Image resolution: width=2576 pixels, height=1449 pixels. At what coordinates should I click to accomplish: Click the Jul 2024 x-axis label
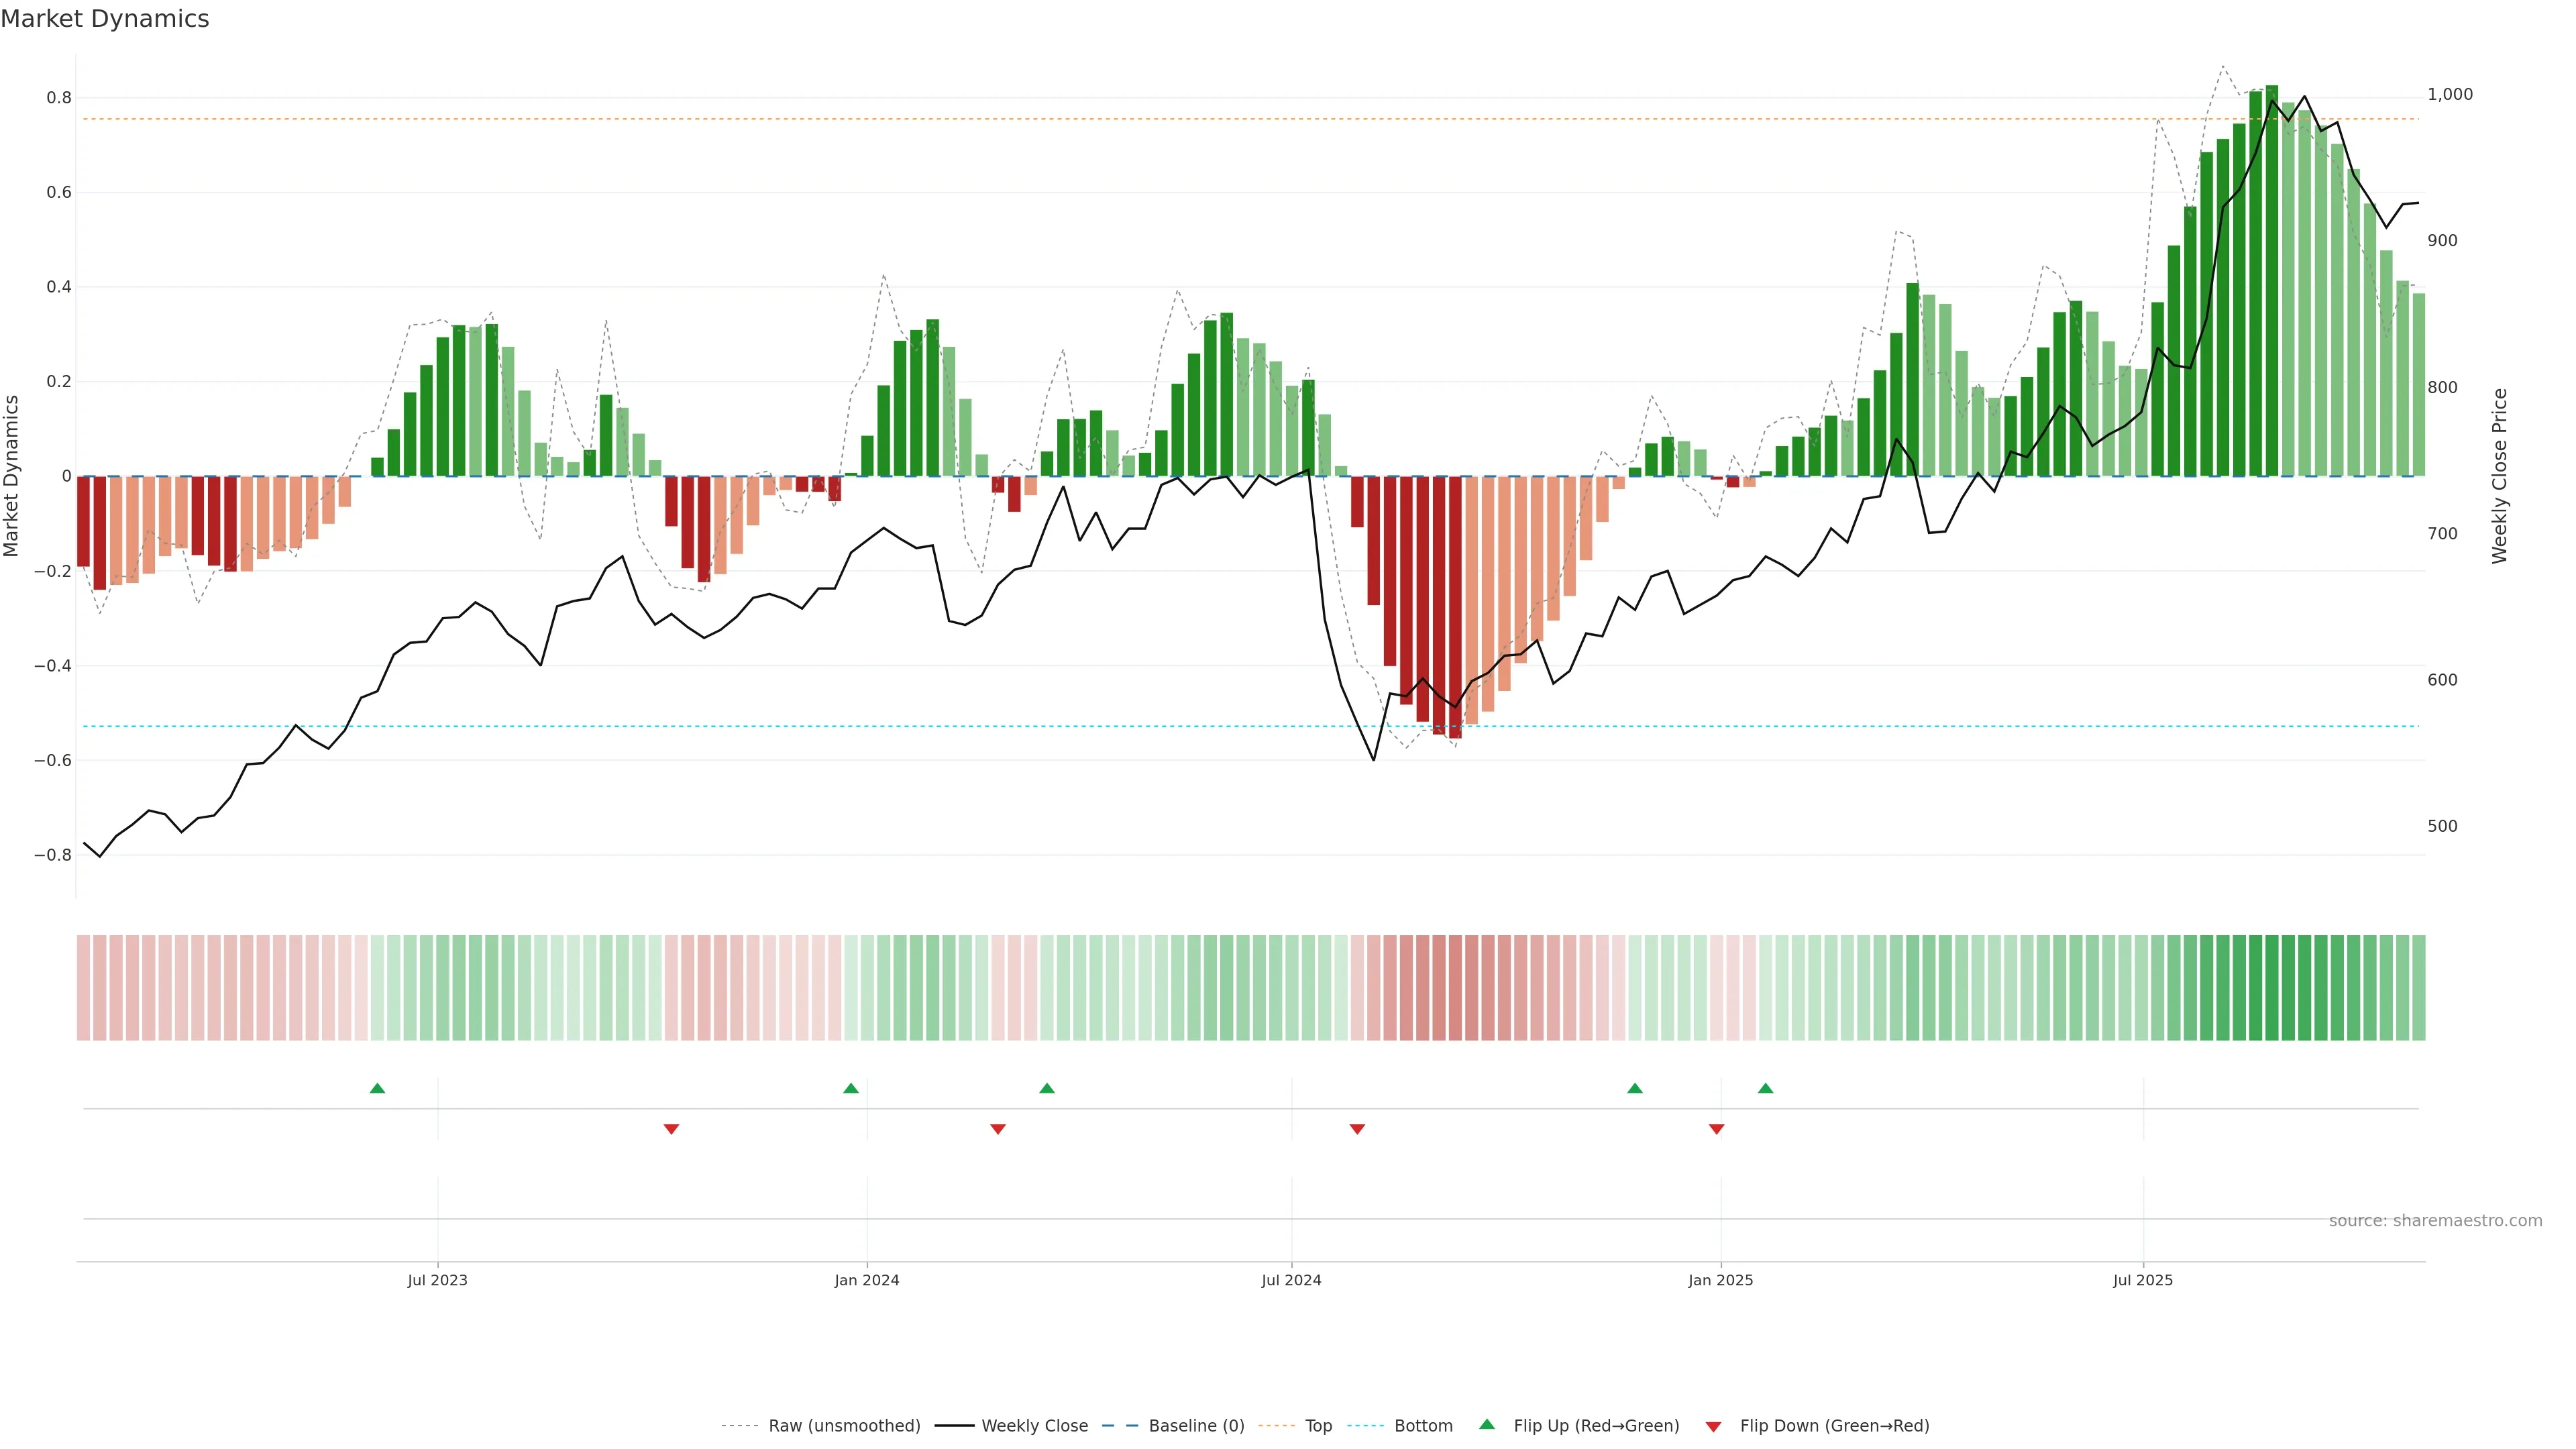click(x=1291, y=1280)
